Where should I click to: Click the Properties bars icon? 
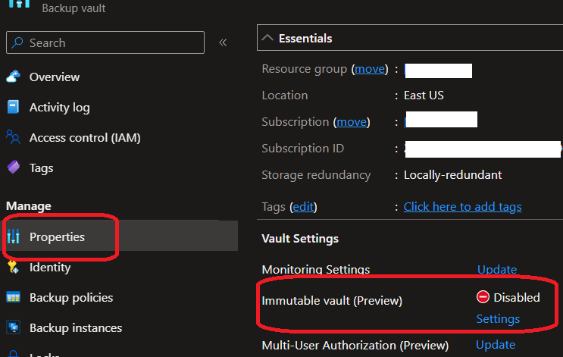(13, 237)
